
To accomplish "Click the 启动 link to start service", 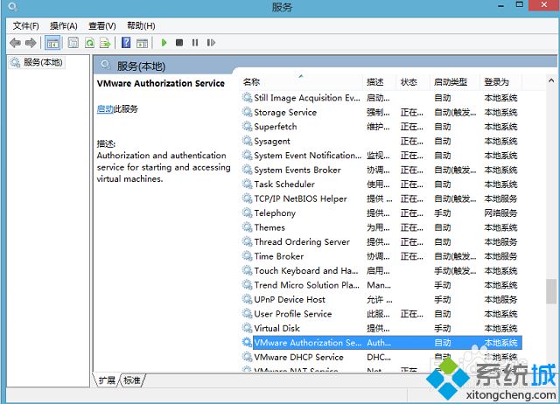I will [x=105, y=109].
